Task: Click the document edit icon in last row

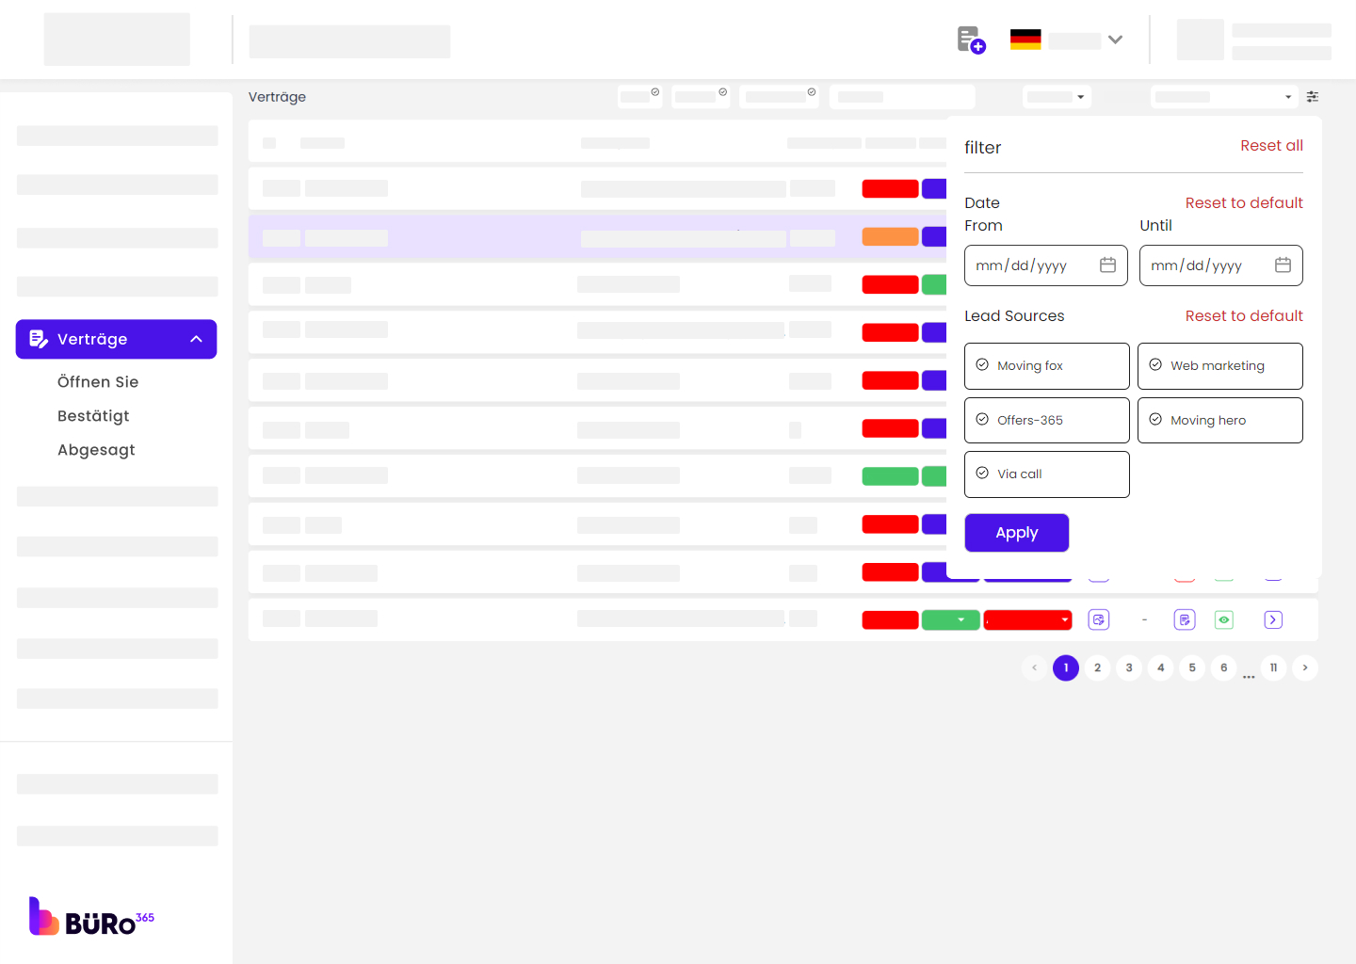Action: pos(1185,619)
